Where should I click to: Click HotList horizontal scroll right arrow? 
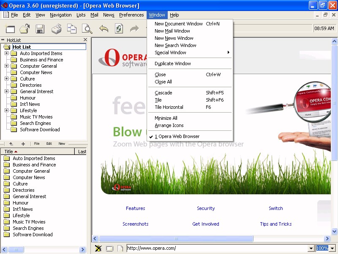click(82, 250)
